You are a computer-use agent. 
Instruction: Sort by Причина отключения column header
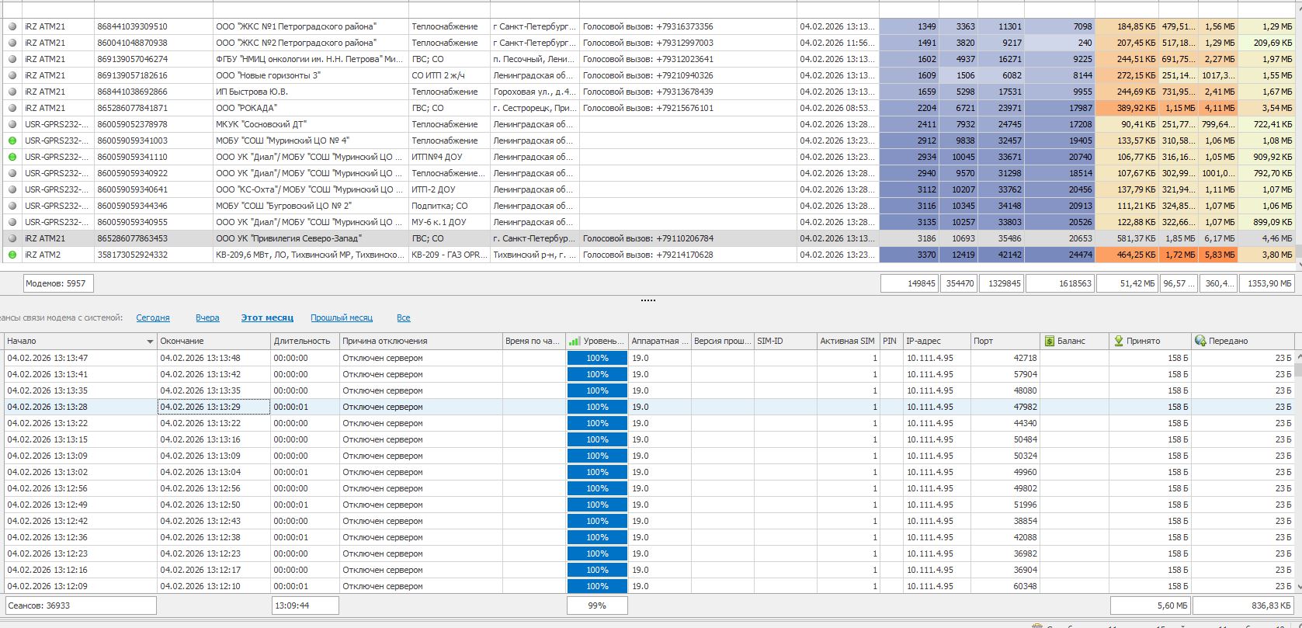click(385, 341)
